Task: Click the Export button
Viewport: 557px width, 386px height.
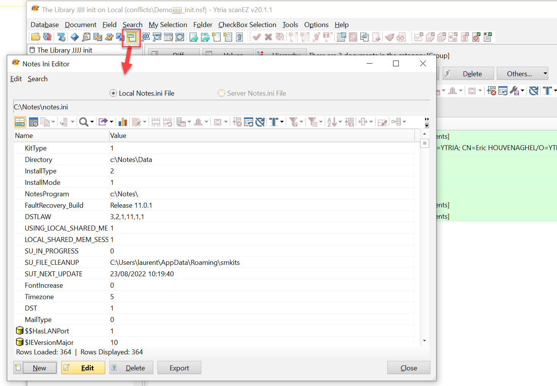Action: (x=179, y=368)
